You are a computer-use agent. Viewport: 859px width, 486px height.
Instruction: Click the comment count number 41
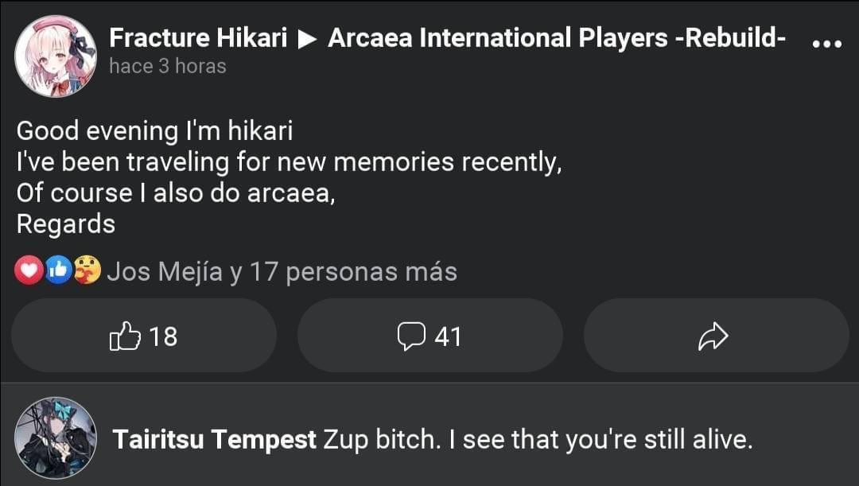(448, 337)
